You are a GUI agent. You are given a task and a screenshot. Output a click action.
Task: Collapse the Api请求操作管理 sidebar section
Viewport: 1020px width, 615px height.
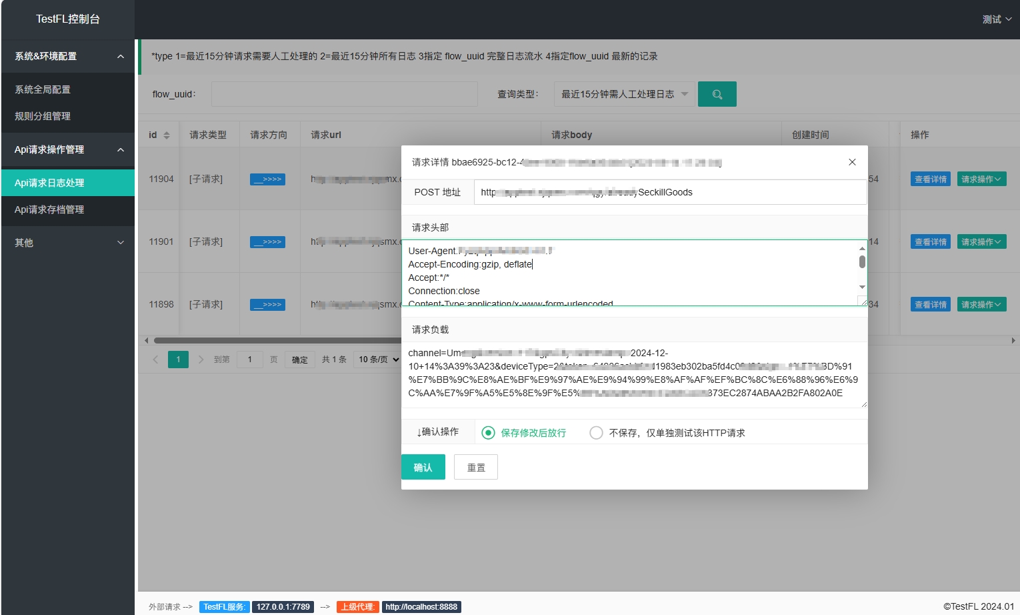[x=67, y=149]
